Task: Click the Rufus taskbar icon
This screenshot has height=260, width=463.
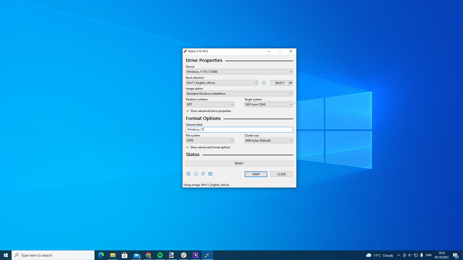Action: pyautogui.click(x=207, y=255)
